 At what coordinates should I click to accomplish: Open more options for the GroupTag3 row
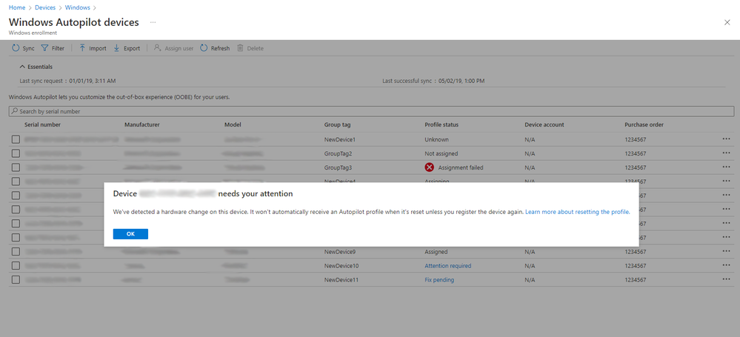726,167
